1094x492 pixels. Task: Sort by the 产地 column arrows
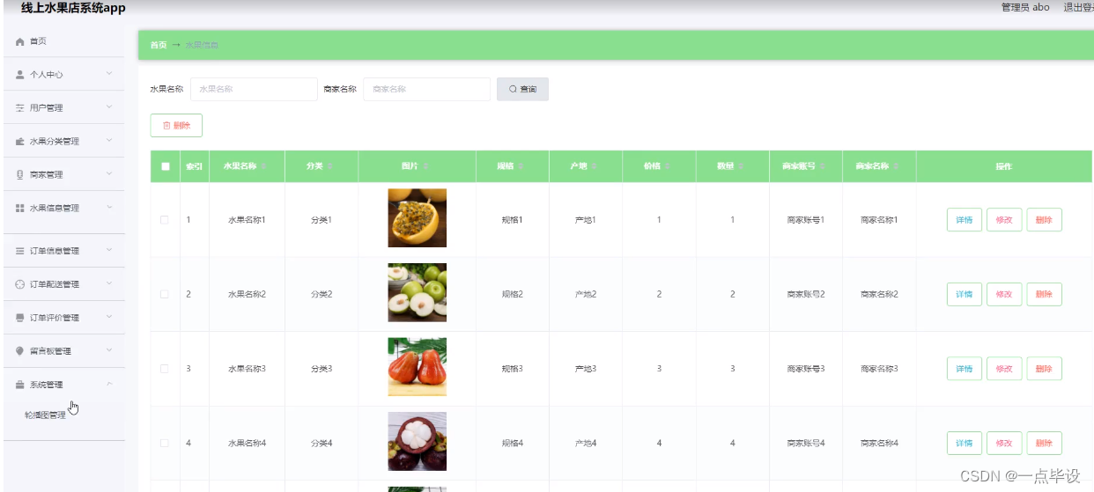pyautogui.click(x=595, y=166)
